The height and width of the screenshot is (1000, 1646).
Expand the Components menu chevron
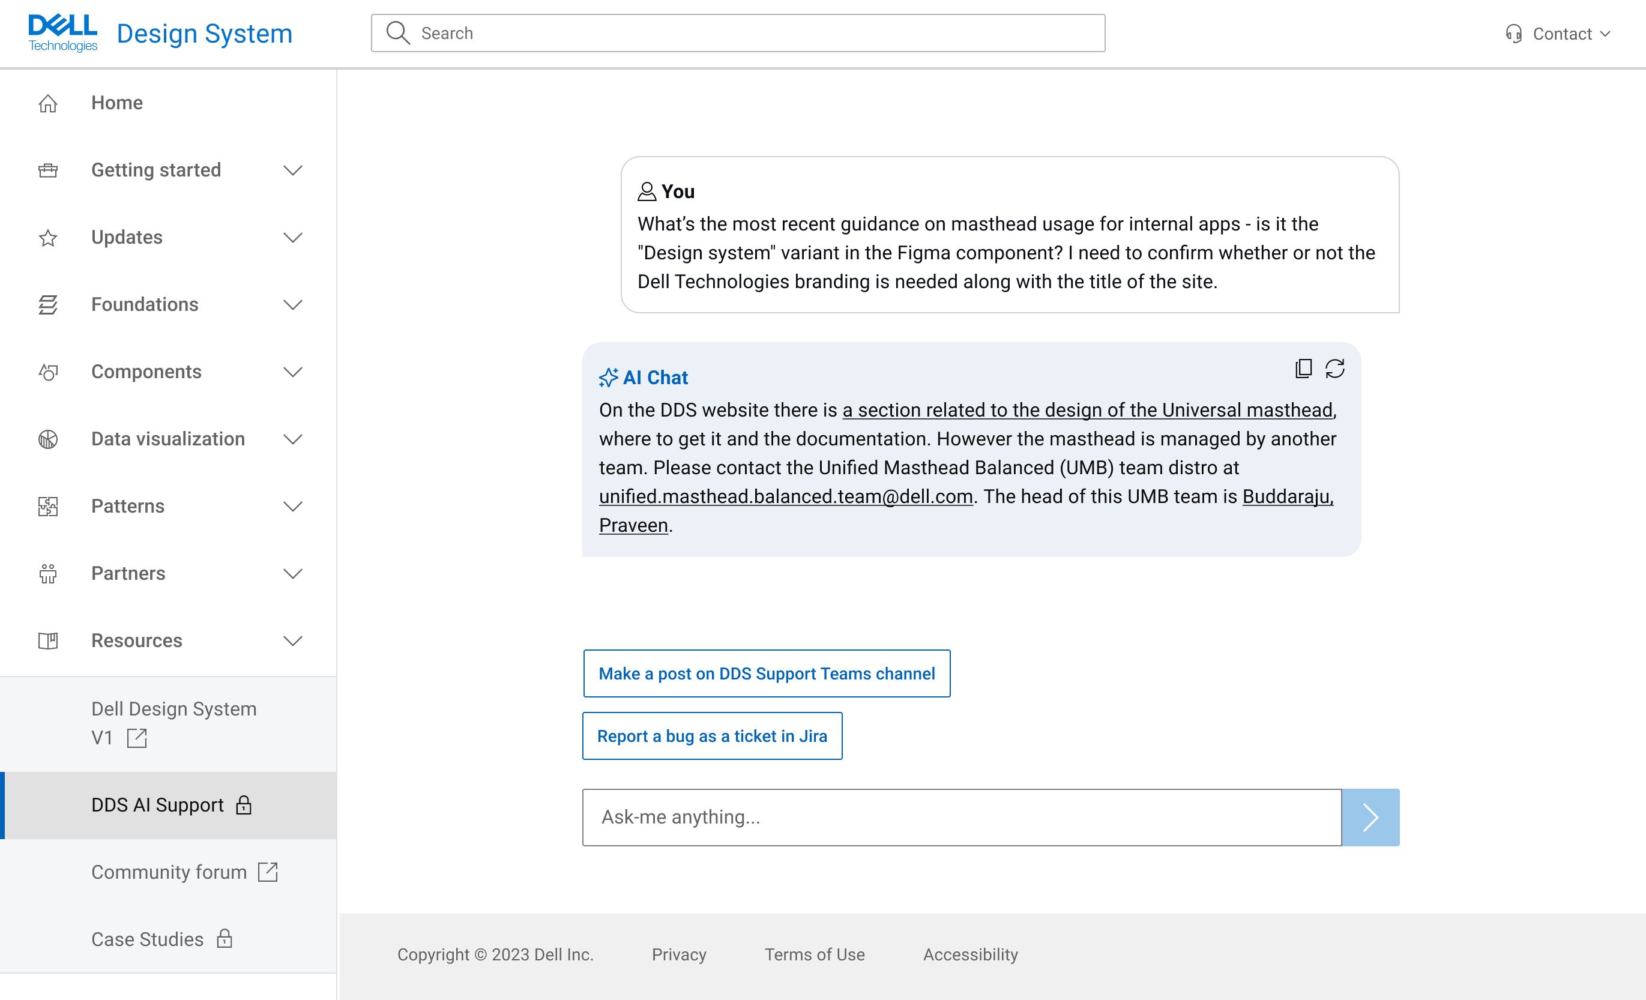(292, 372)
